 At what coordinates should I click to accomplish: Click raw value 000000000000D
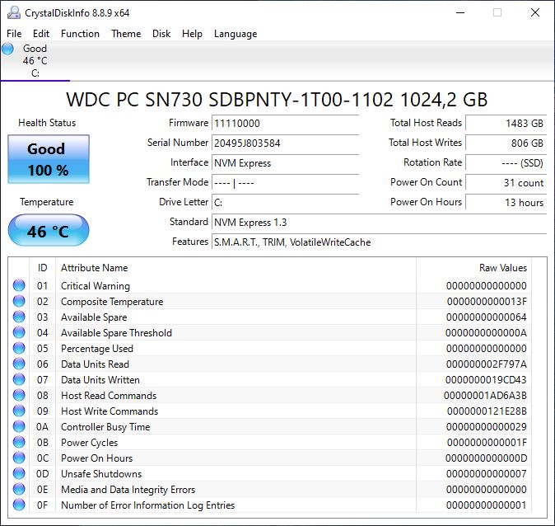(x=486, y=458)
